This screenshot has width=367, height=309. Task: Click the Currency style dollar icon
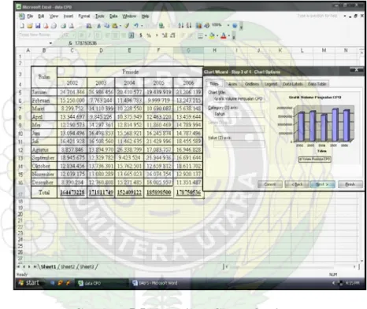tap(141, 35)
